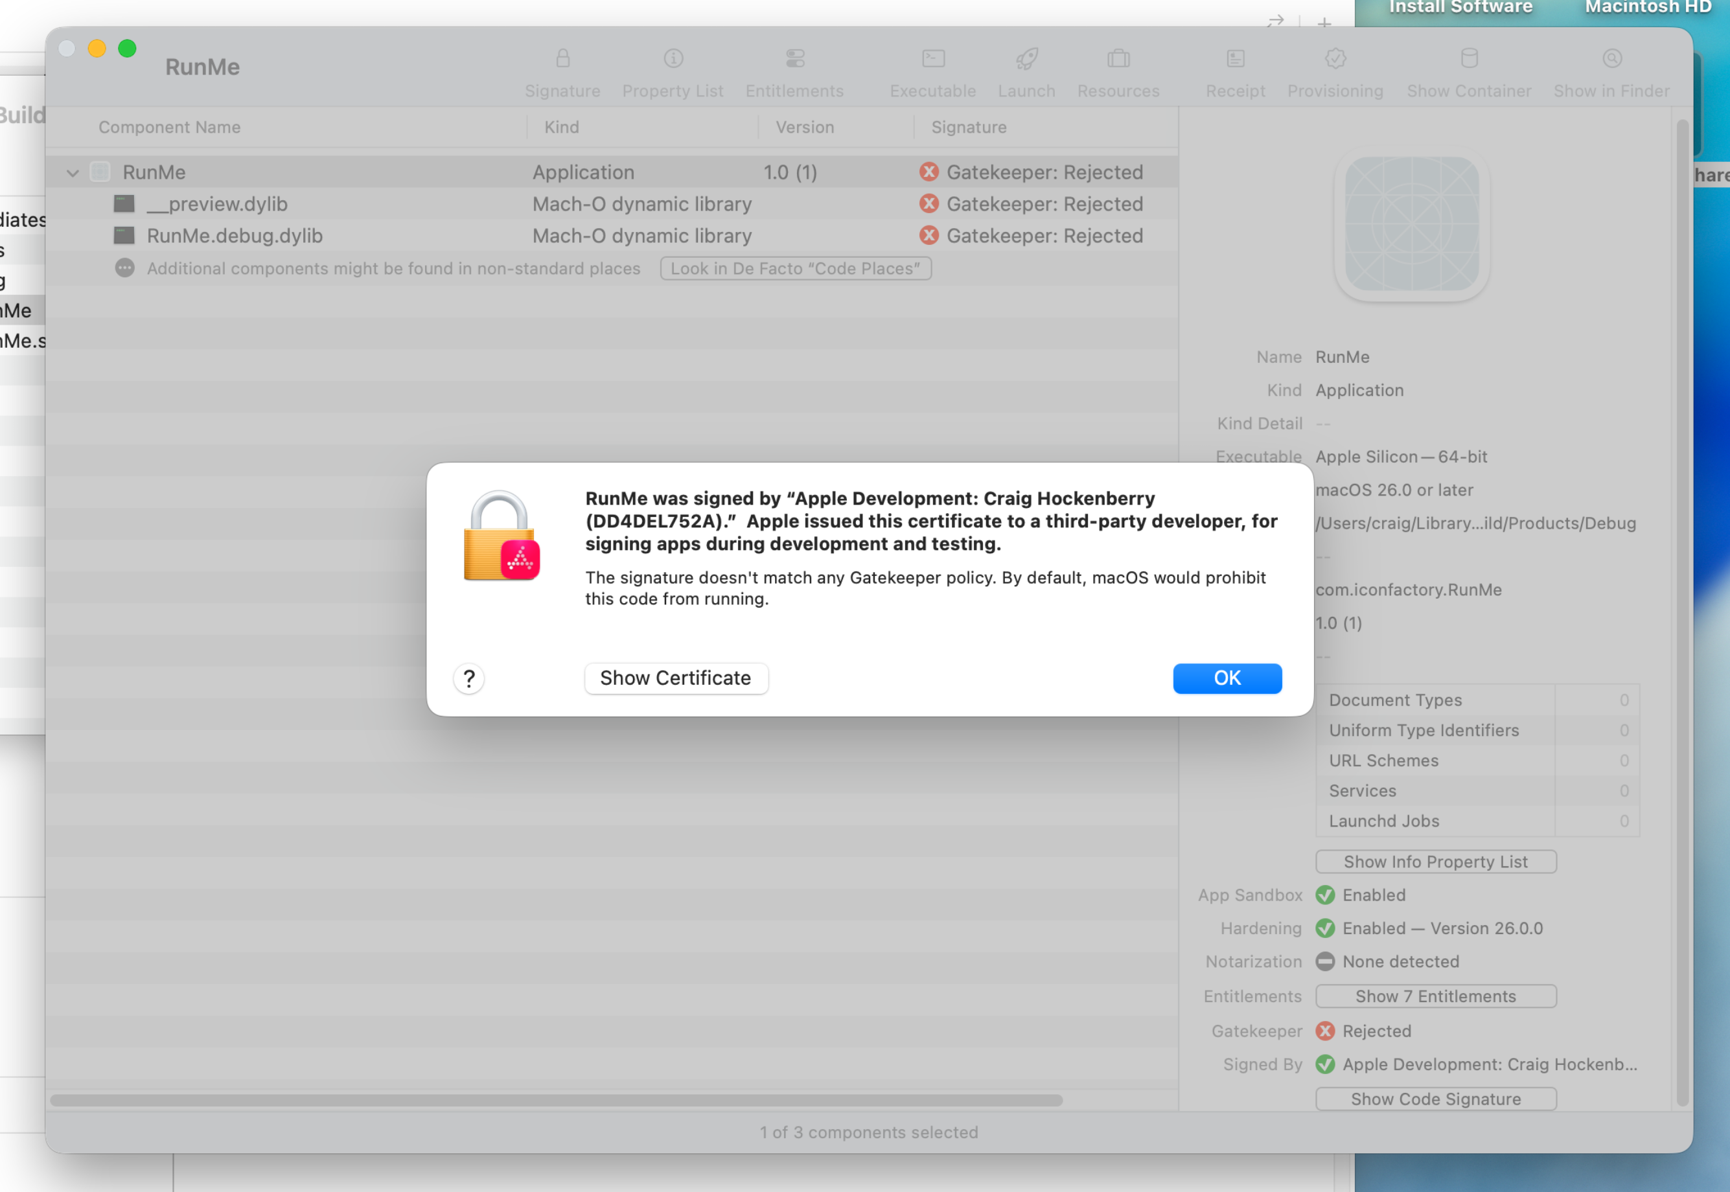The width and height of the screenshot is (1730, 1192).
Task: Click the App Sandbox Enabled checkmark
Action: (x=1324, y=895)
